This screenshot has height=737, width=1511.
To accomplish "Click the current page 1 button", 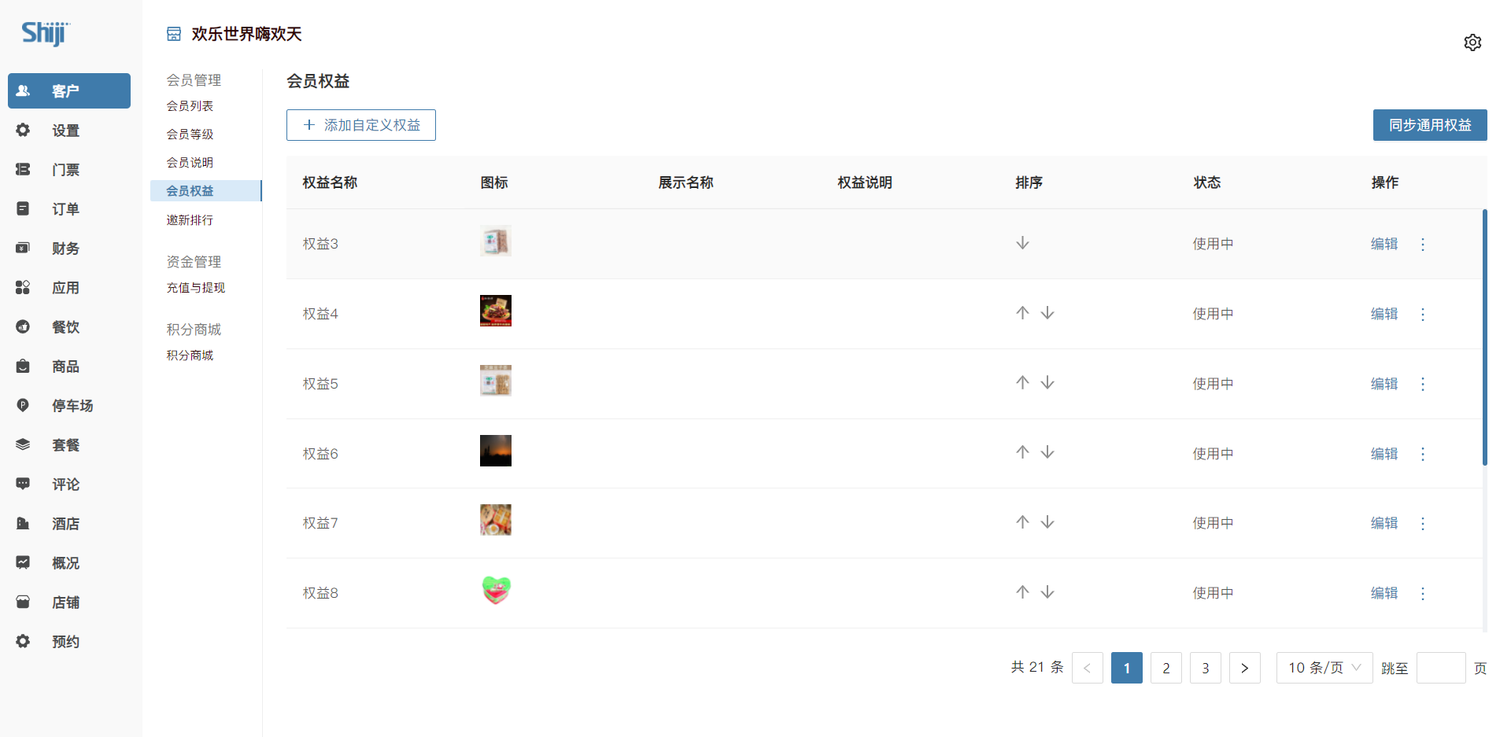I will pos(1127,668).
